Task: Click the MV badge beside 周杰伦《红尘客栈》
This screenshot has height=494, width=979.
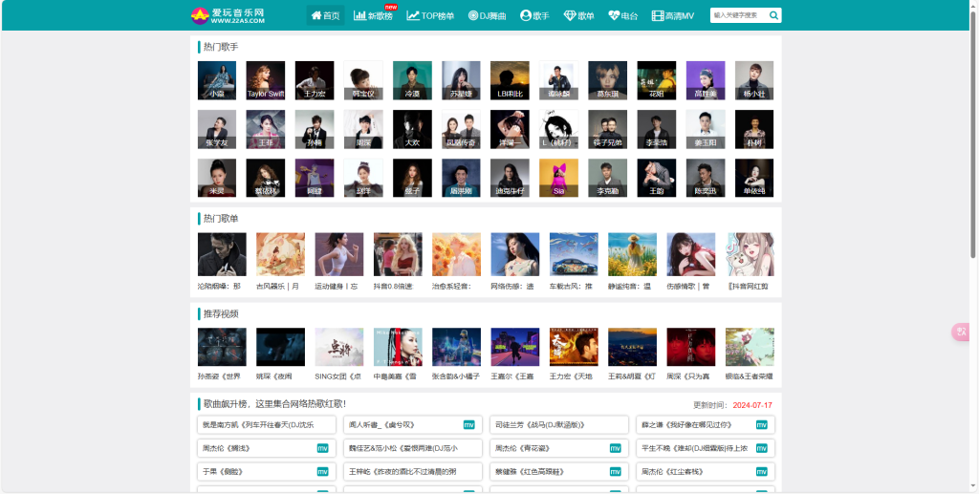Action: click(x=762, y=471)
